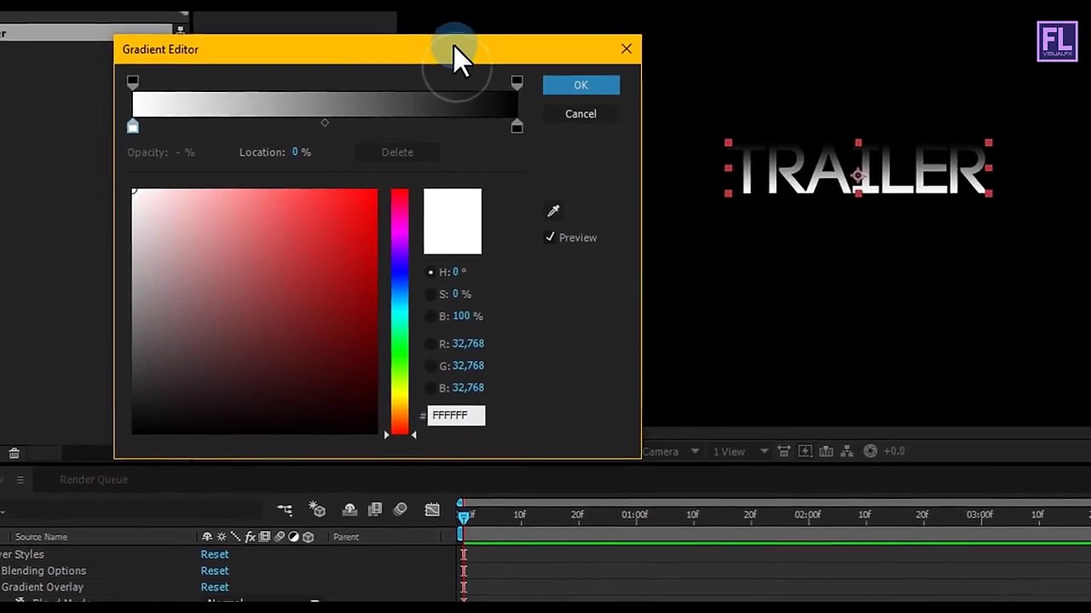Click the gradient preview bar
Viewport: 1091px width, 613px height.
325,104
